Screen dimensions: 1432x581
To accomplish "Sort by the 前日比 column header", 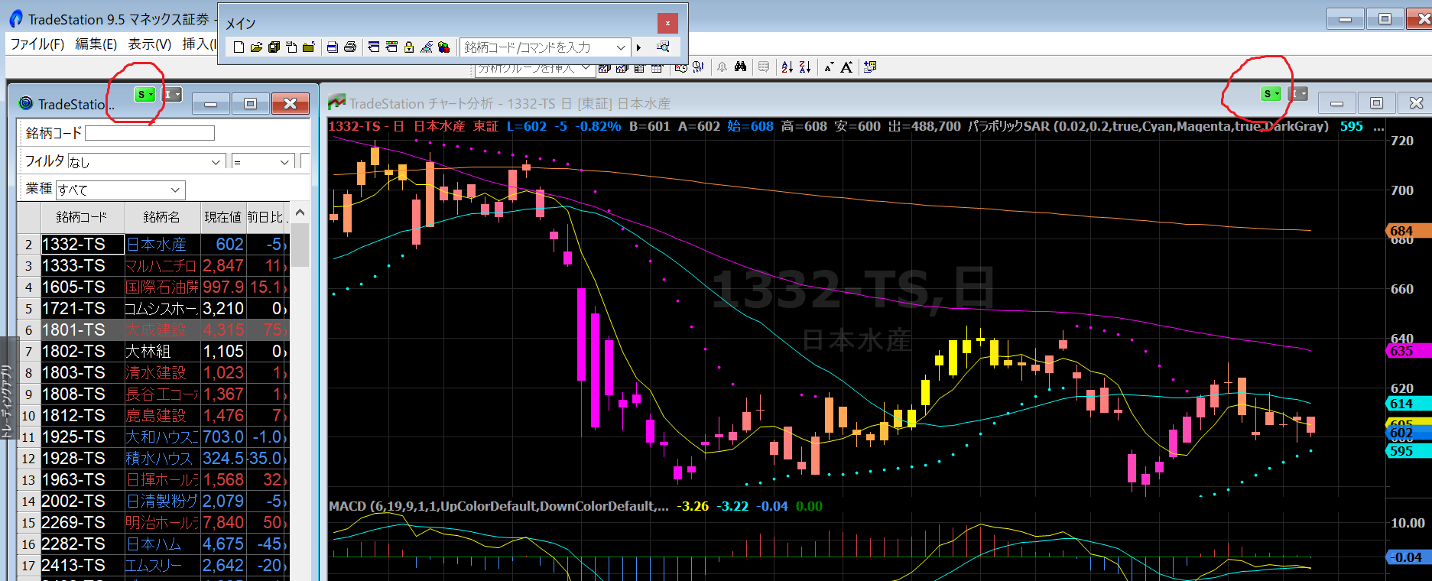I will pos(266,217).
